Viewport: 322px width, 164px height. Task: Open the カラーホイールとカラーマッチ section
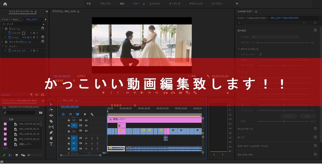click(253, 146)
